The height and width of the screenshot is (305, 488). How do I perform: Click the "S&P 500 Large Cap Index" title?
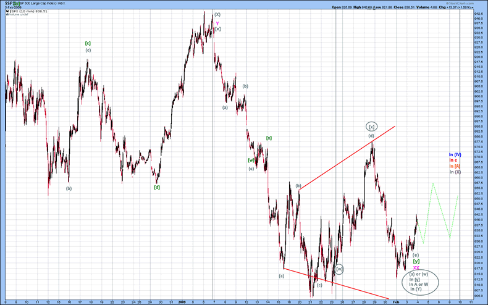(38, 3)
